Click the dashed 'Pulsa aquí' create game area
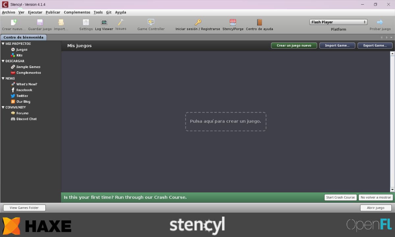395x237 pixels. pyautogui.click(x=225, y=121)
